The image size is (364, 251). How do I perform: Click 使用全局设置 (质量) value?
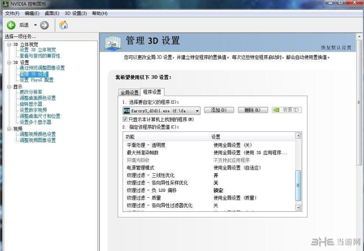click(235, 198)
